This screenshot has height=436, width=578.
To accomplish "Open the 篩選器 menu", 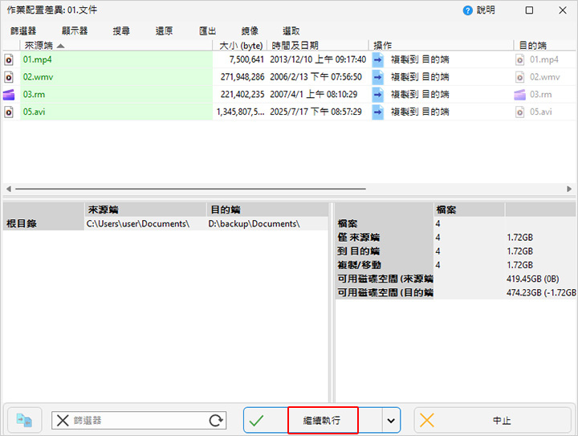I will coord(23,31).
